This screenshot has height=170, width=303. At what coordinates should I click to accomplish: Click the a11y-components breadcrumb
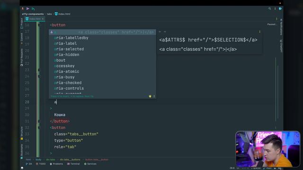pyautogui.click(x=33, y=14)
